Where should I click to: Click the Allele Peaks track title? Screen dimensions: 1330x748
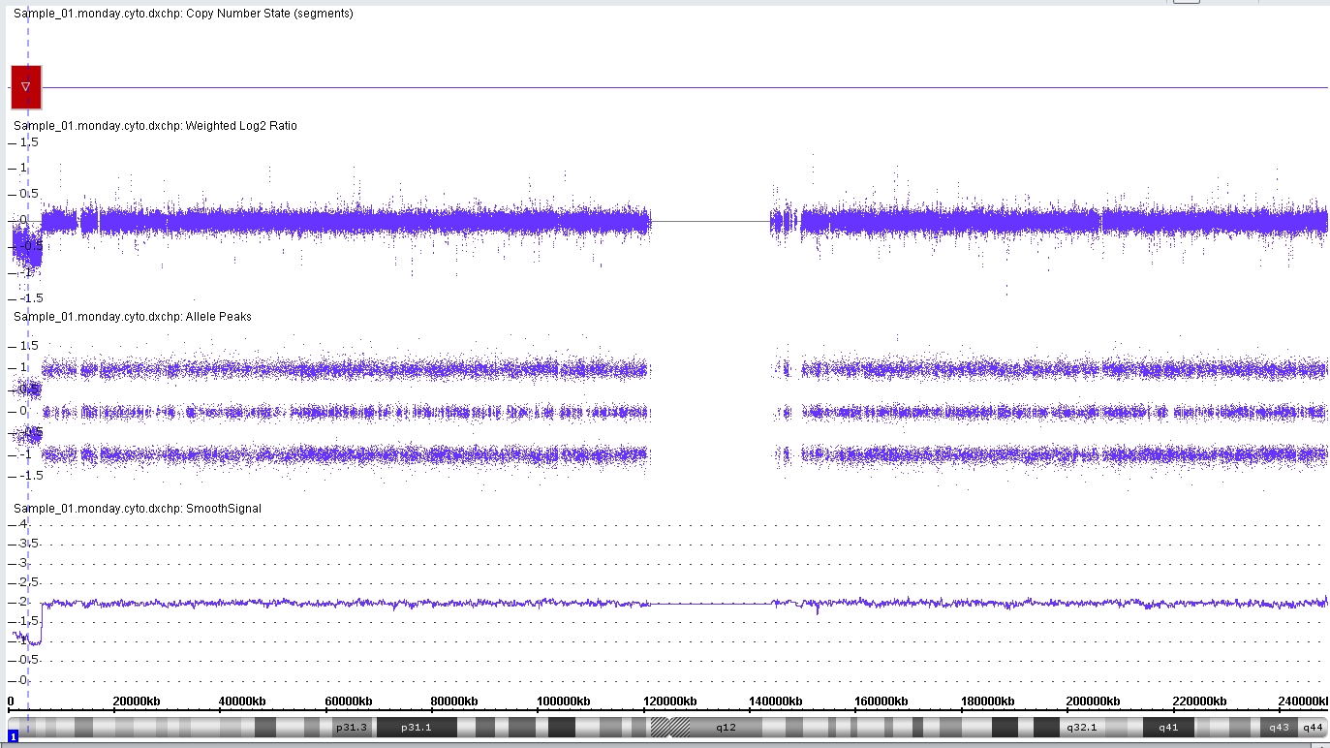(x=133, y=317)
